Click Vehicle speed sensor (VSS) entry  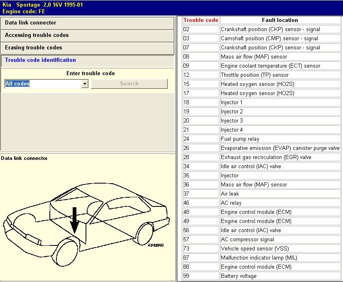[254, 249]
